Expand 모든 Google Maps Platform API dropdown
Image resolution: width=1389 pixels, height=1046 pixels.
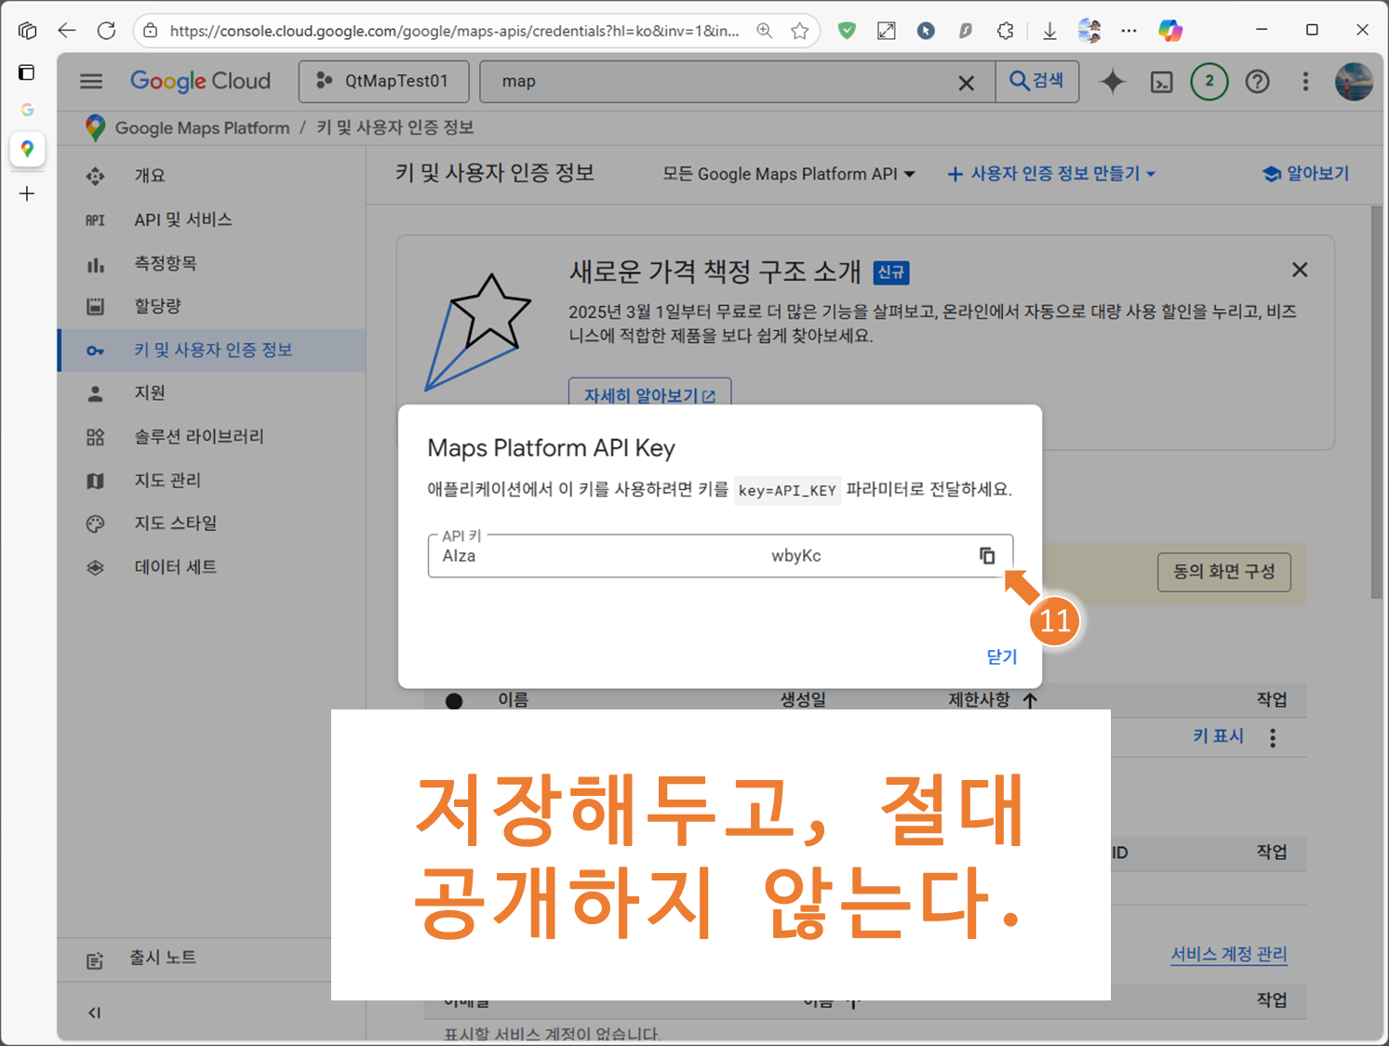[x=788, y=174]
